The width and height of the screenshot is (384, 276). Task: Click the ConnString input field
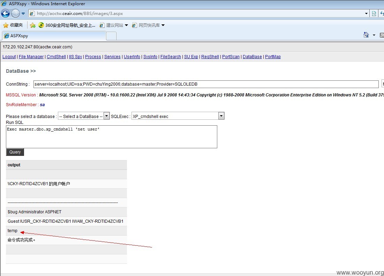coord(206,84)
